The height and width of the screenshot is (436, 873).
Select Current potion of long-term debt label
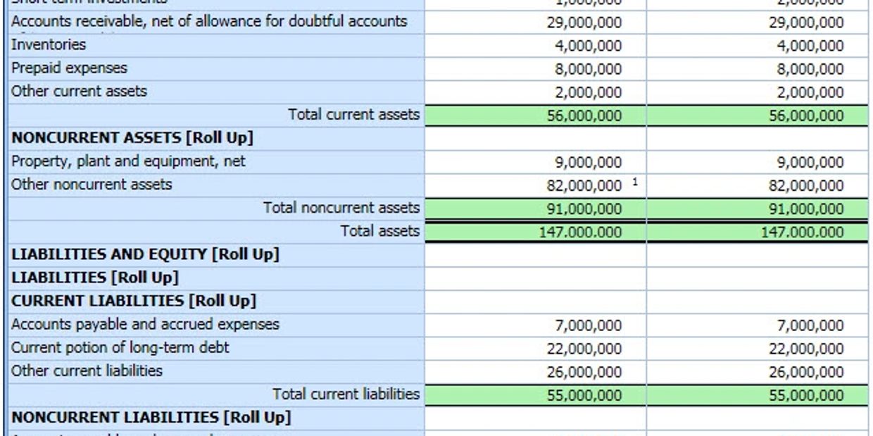(120, 347)
